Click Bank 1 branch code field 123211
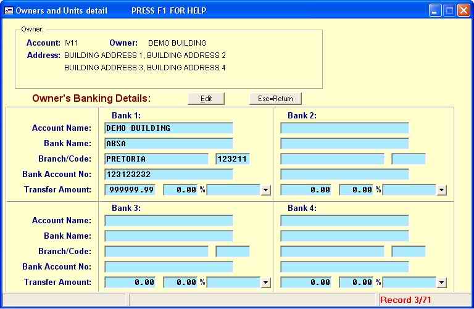 233,159
